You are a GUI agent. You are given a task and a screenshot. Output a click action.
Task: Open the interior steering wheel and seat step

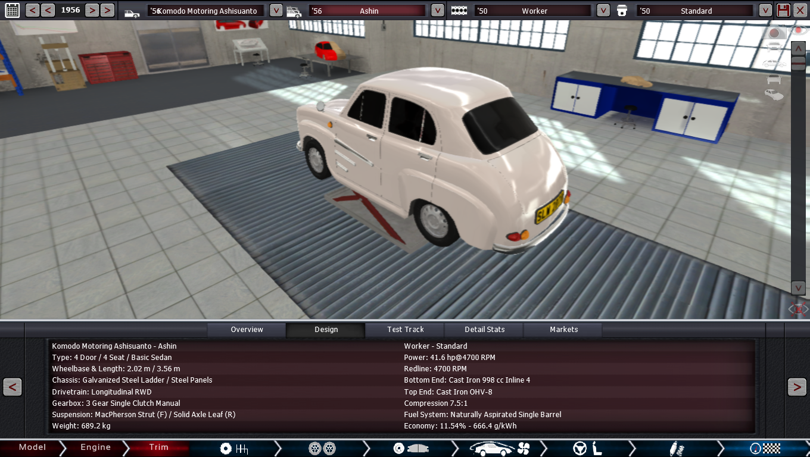pos(587,448)
